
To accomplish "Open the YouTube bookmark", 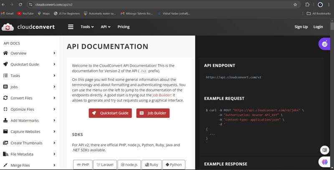I will click(25, 13).
